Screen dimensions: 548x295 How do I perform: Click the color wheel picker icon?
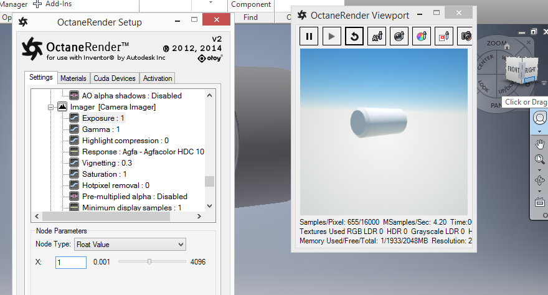[422, 36]
